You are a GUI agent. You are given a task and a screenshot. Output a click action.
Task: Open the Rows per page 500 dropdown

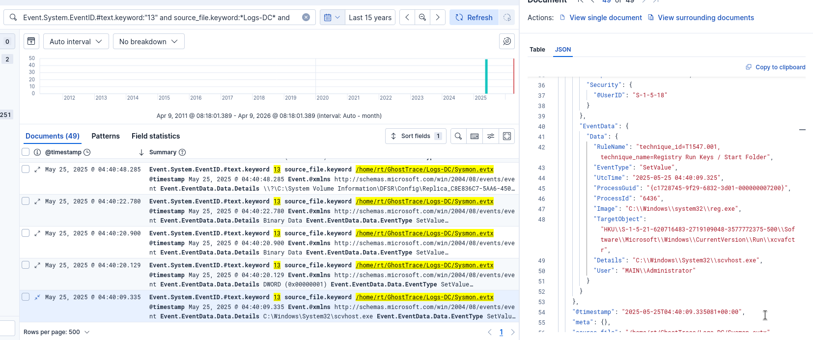point(56,332)
